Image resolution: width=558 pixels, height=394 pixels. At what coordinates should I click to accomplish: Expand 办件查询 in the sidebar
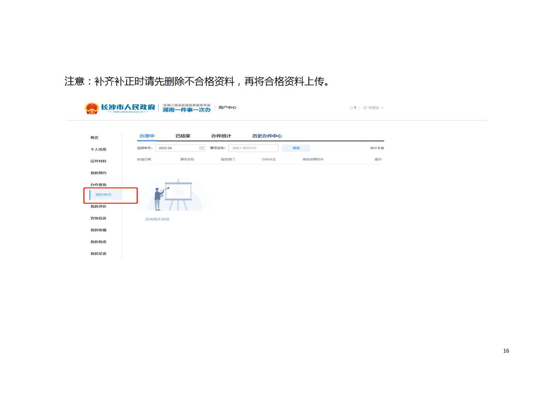pyautogui.click(x=98, y=185)
